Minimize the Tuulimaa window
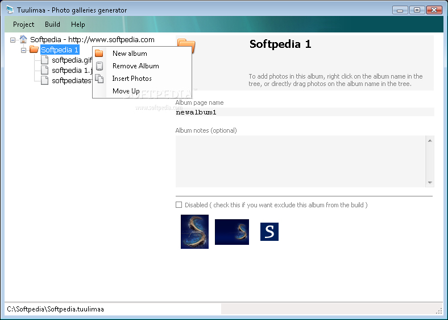This screenshot has width=448, height=320. (400, 10)
